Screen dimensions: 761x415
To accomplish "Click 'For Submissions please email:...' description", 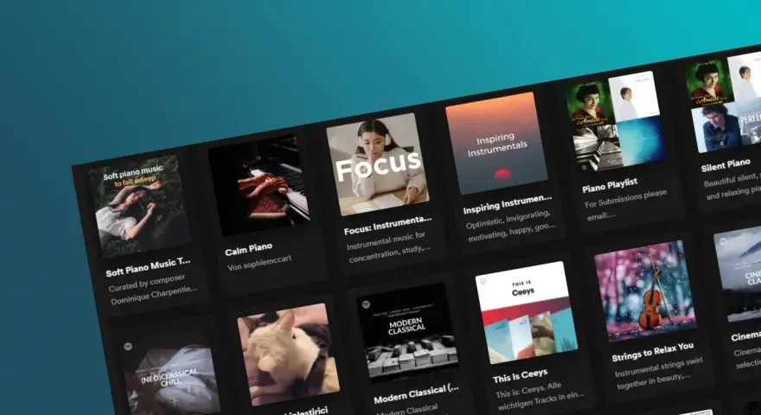I will (x=626, y=205).
